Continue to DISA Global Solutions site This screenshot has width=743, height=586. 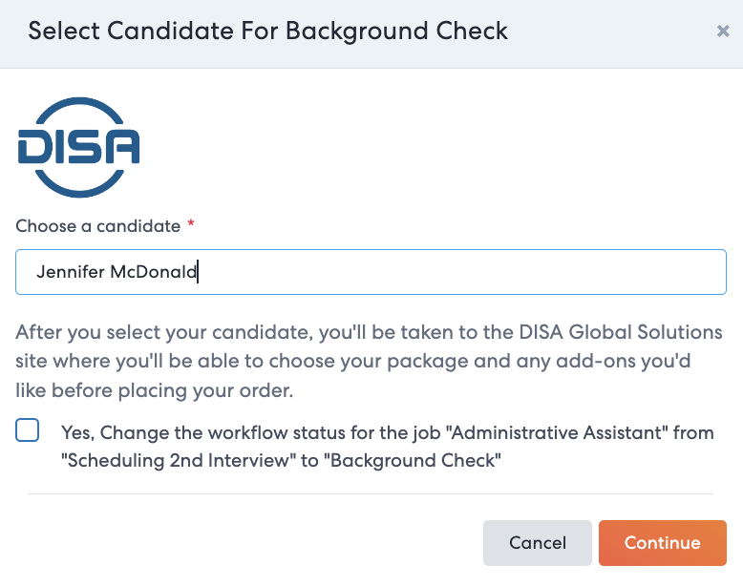(x=662, y=542)
